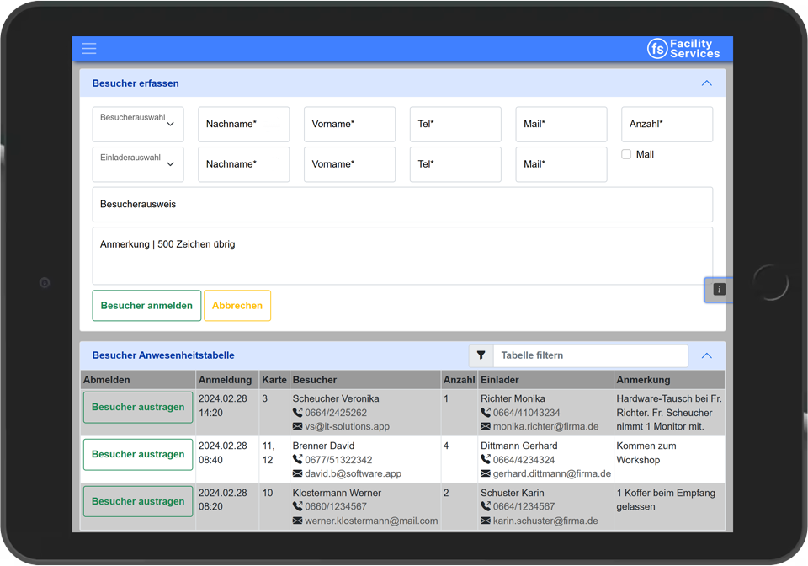Click the email karin.schuster@firma.de
Screen dimensions: 808x566
point(545,521)
